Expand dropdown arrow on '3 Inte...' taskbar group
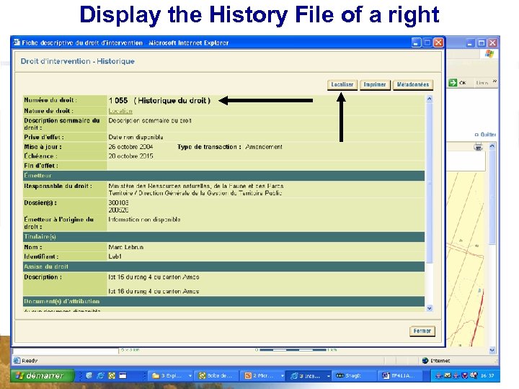This screenshot has width=519, height=389. pyautogui.click(x=329, y=376)
